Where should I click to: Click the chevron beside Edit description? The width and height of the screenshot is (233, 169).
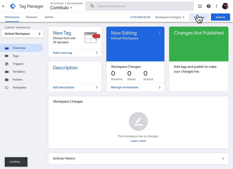97,87
